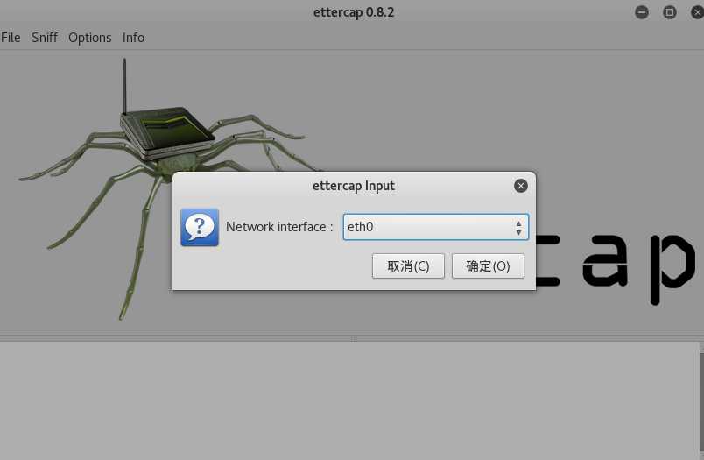This screenshot has width=704, height=460.
Task: Open the Options menu
Action: coord(90,38)
